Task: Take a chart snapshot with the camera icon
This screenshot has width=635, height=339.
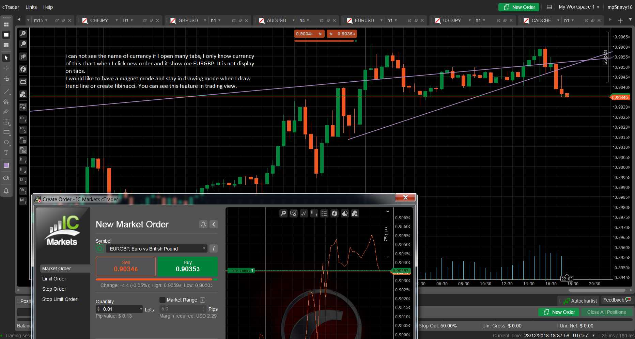Action: pyautogui.click(x=6, y=178)
